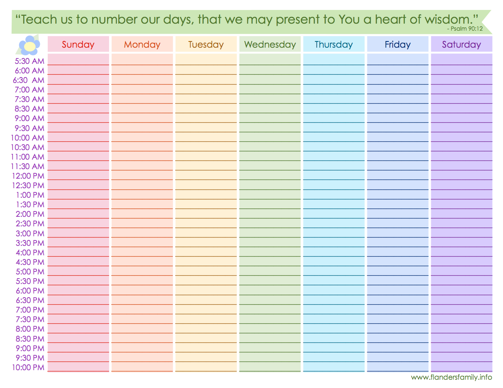Click the Saturday column header

click(461, 44)
